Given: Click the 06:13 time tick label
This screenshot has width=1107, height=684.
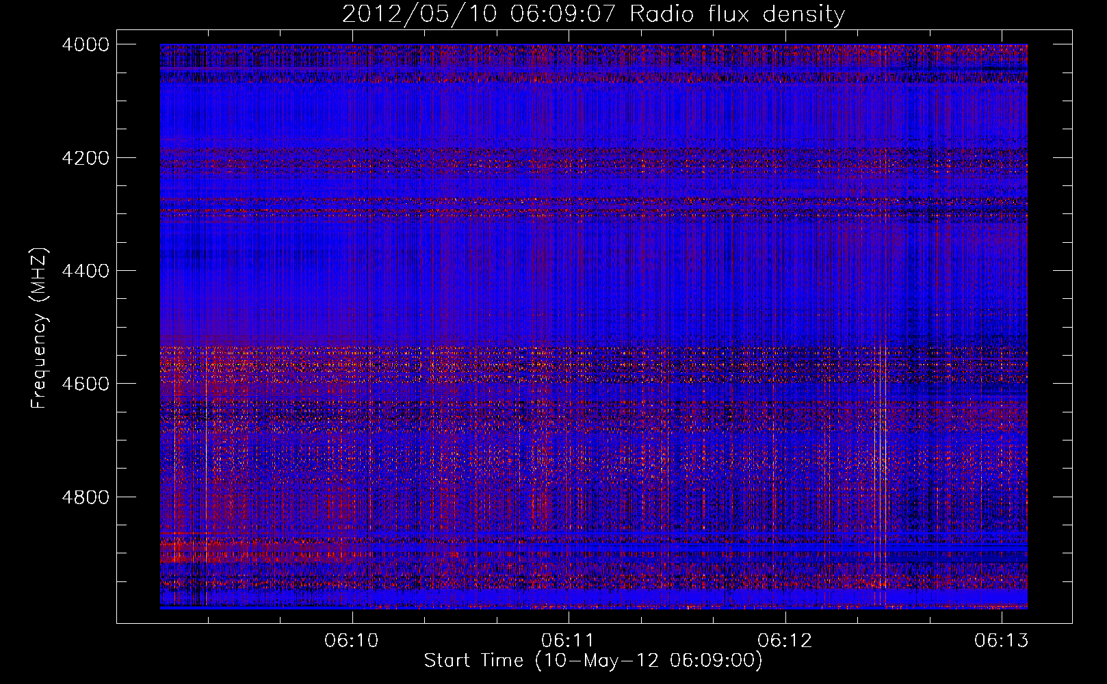Looking at the screenshot, I should pyautogui.click(x=1002, y=640).
